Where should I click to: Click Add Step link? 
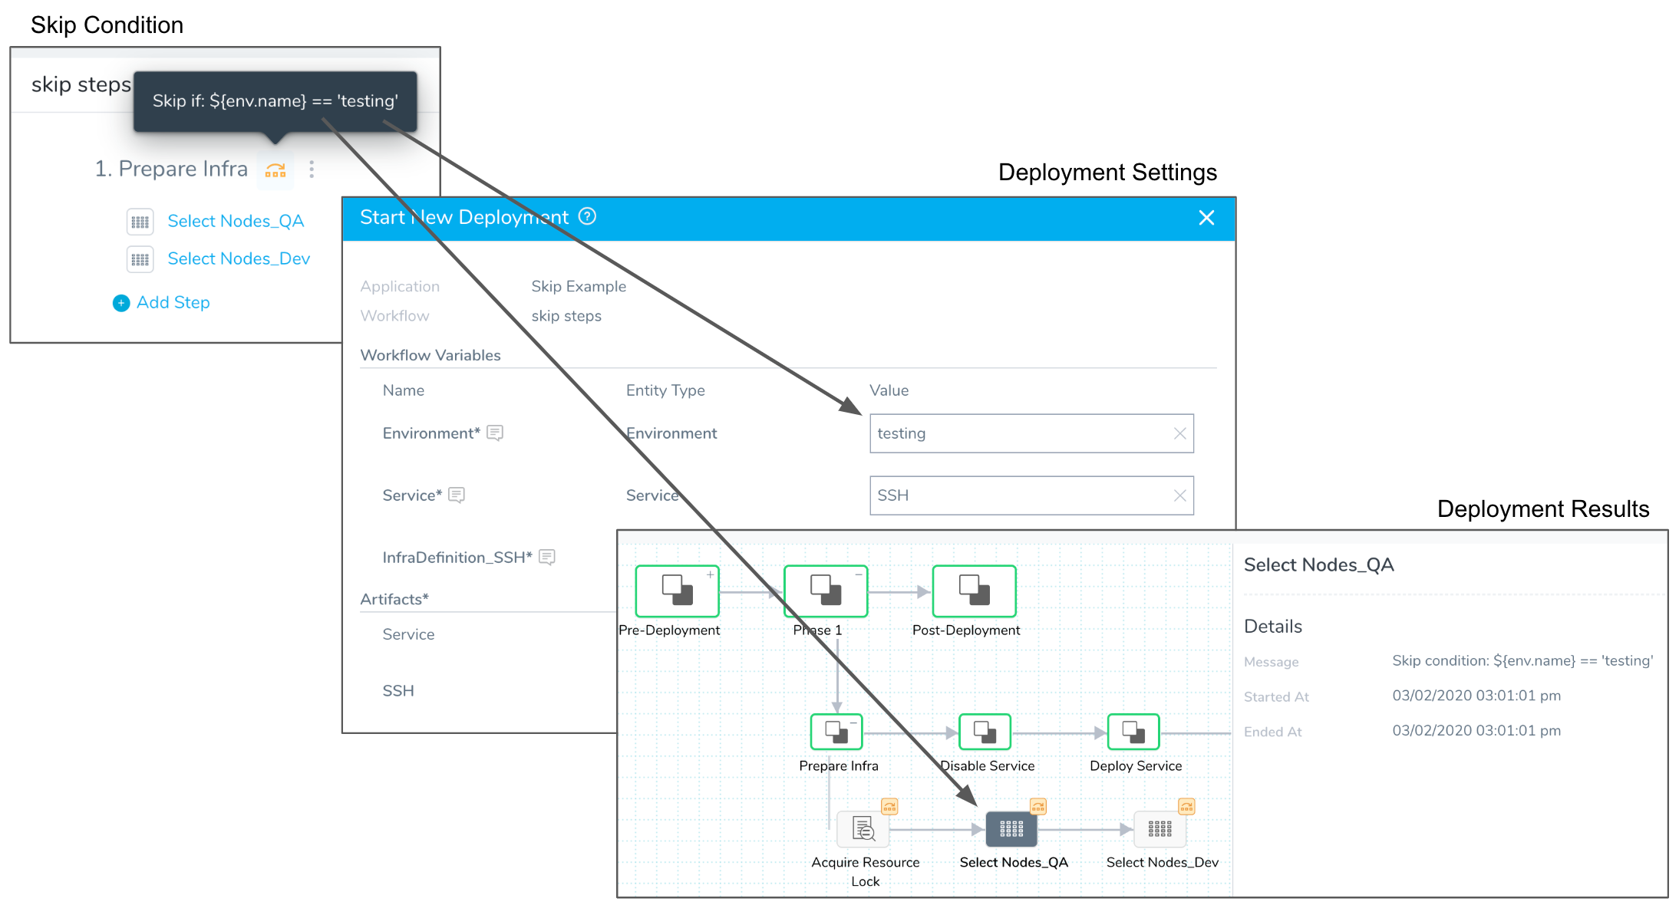click(173, 302)
